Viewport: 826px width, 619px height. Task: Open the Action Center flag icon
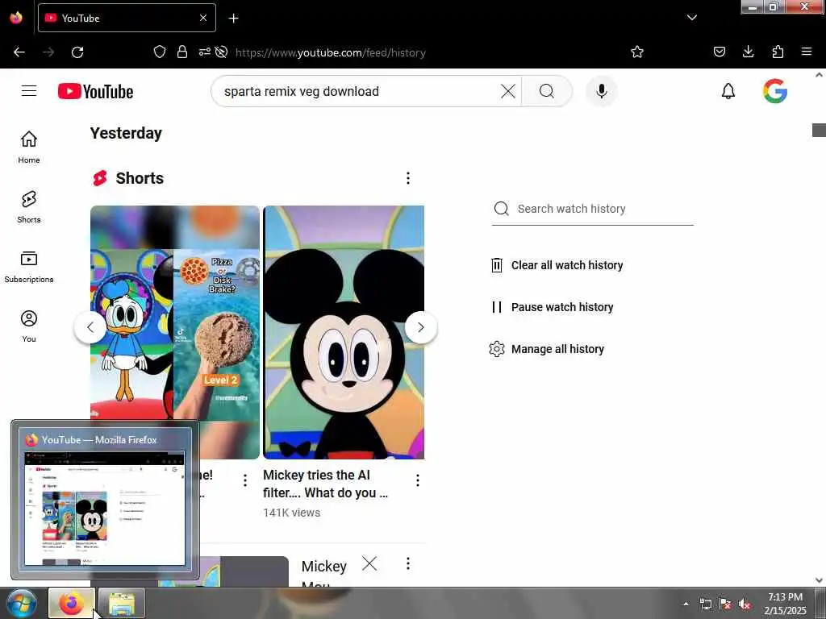pyautogui.click(x=725, y=604)
